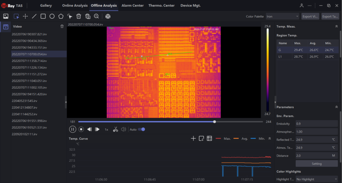Viewport: 342px width, 183px height.
Task: Click the Setting button
Action: [316, 164]
